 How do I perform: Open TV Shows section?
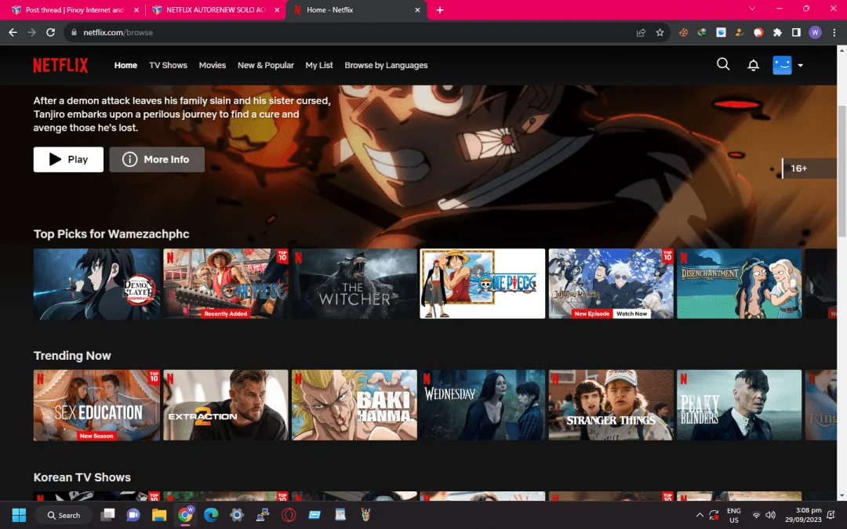coord(168,65)
